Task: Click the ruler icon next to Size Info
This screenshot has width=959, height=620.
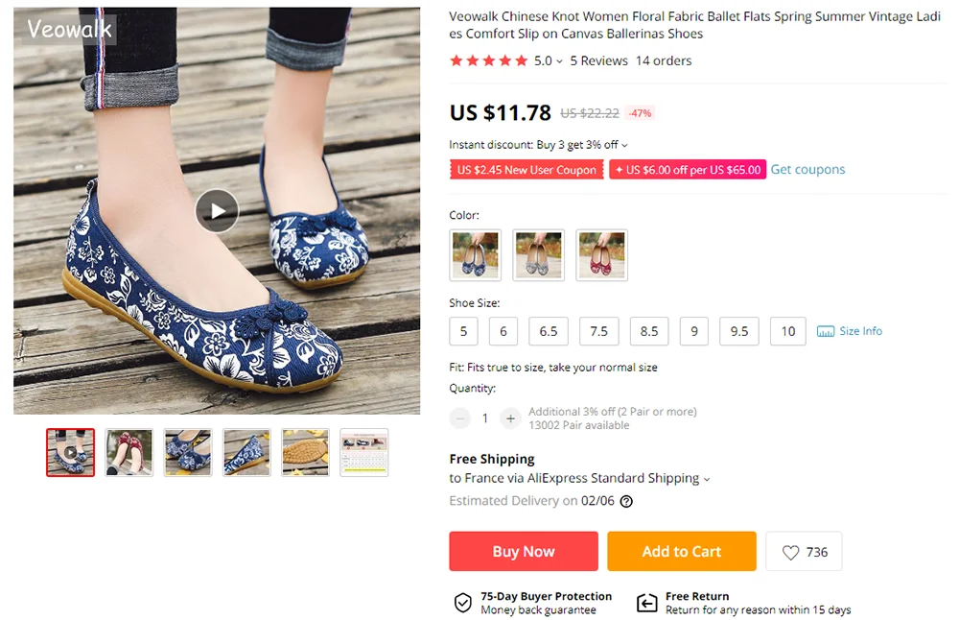Action: click(826, 331)
